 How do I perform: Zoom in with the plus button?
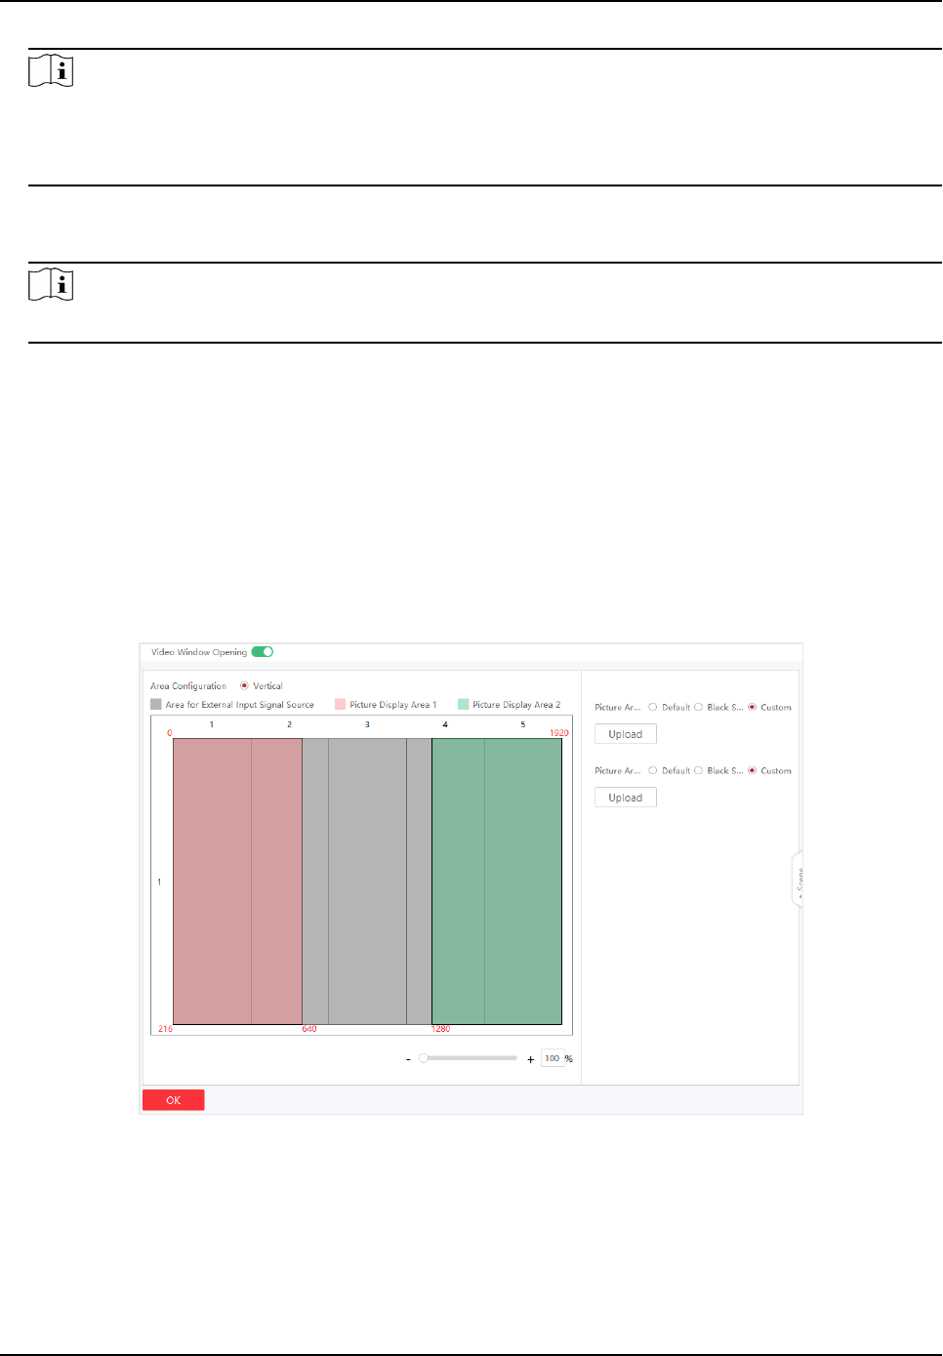531,1059
